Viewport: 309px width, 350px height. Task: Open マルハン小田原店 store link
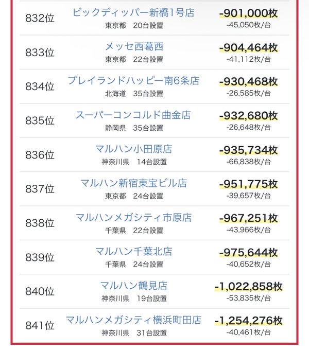134,149
